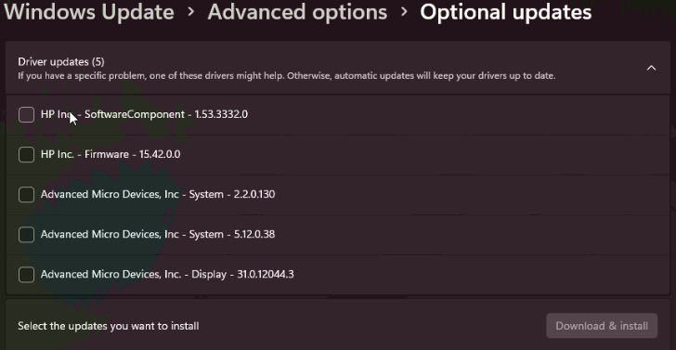Viewport: 676px width, 350px height.
Task: Go back to Windows Update breadcrumb
Action: [88, 12]
